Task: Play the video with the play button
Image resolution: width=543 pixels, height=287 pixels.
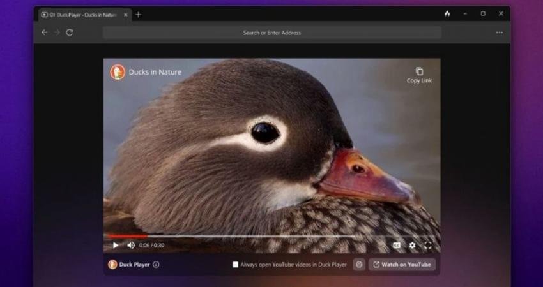Action: click(x=116, y=245)
